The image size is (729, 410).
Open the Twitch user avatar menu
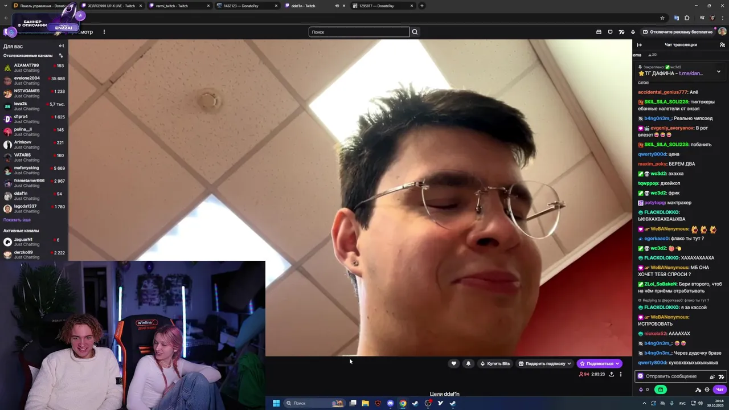pos(722,32)
